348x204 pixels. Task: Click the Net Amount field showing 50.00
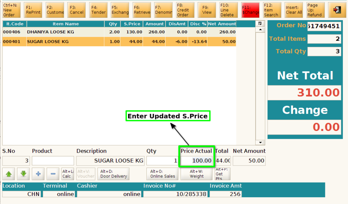pyautogui.click(x=249, y=161)
